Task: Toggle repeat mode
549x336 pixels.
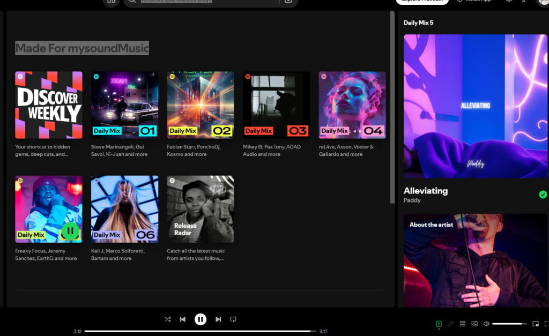Action: pyautogui.click(x=233, y=319)
